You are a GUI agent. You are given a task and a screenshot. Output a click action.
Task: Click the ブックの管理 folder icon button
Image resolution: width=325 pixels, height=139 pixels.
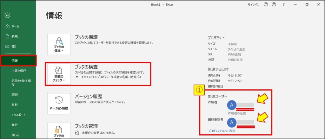(x=59, y=131)
